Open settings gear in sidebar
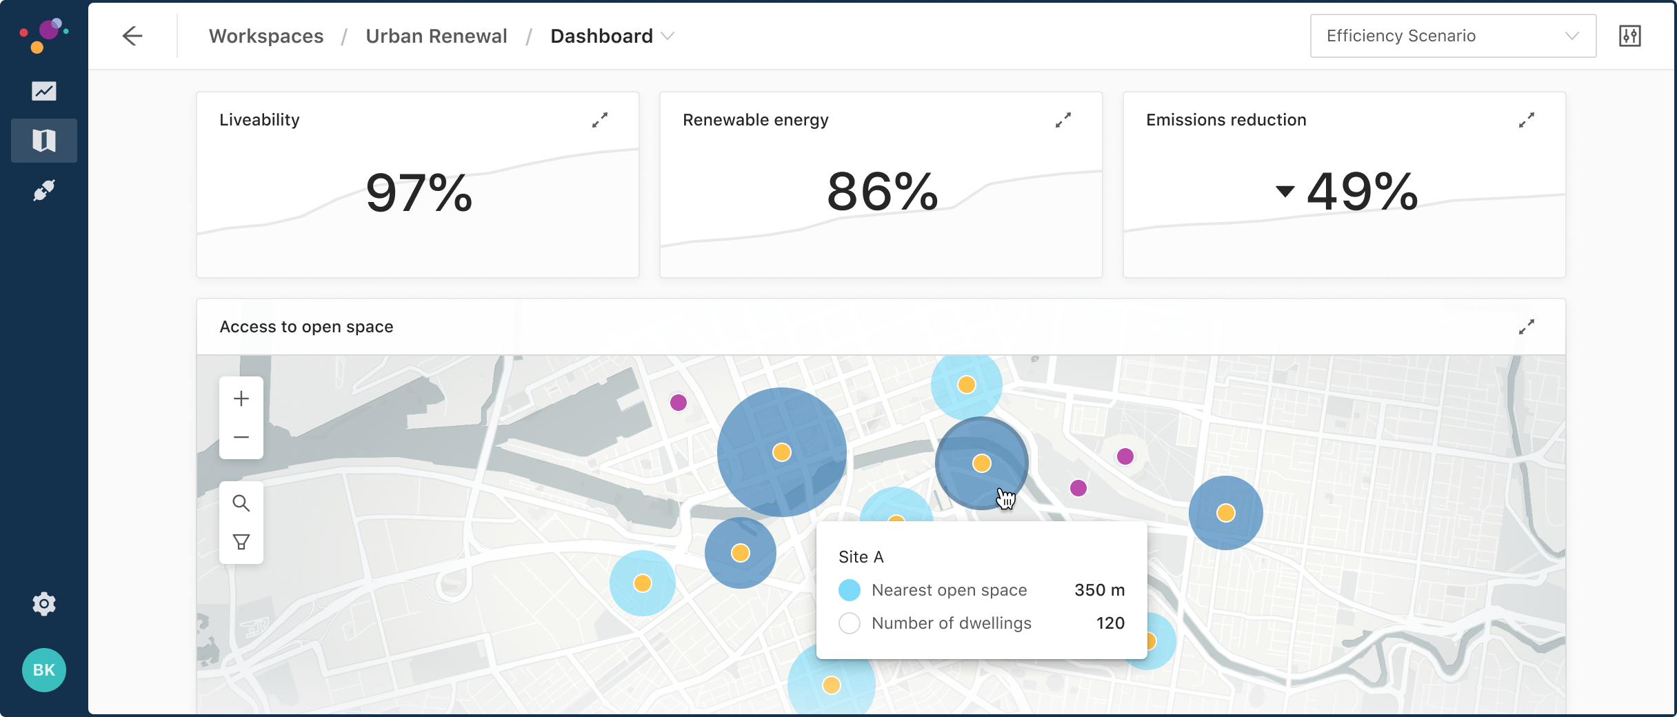The width and height of the screenshot is (1677, 717). pyautogui.click(x=44, y=604)
